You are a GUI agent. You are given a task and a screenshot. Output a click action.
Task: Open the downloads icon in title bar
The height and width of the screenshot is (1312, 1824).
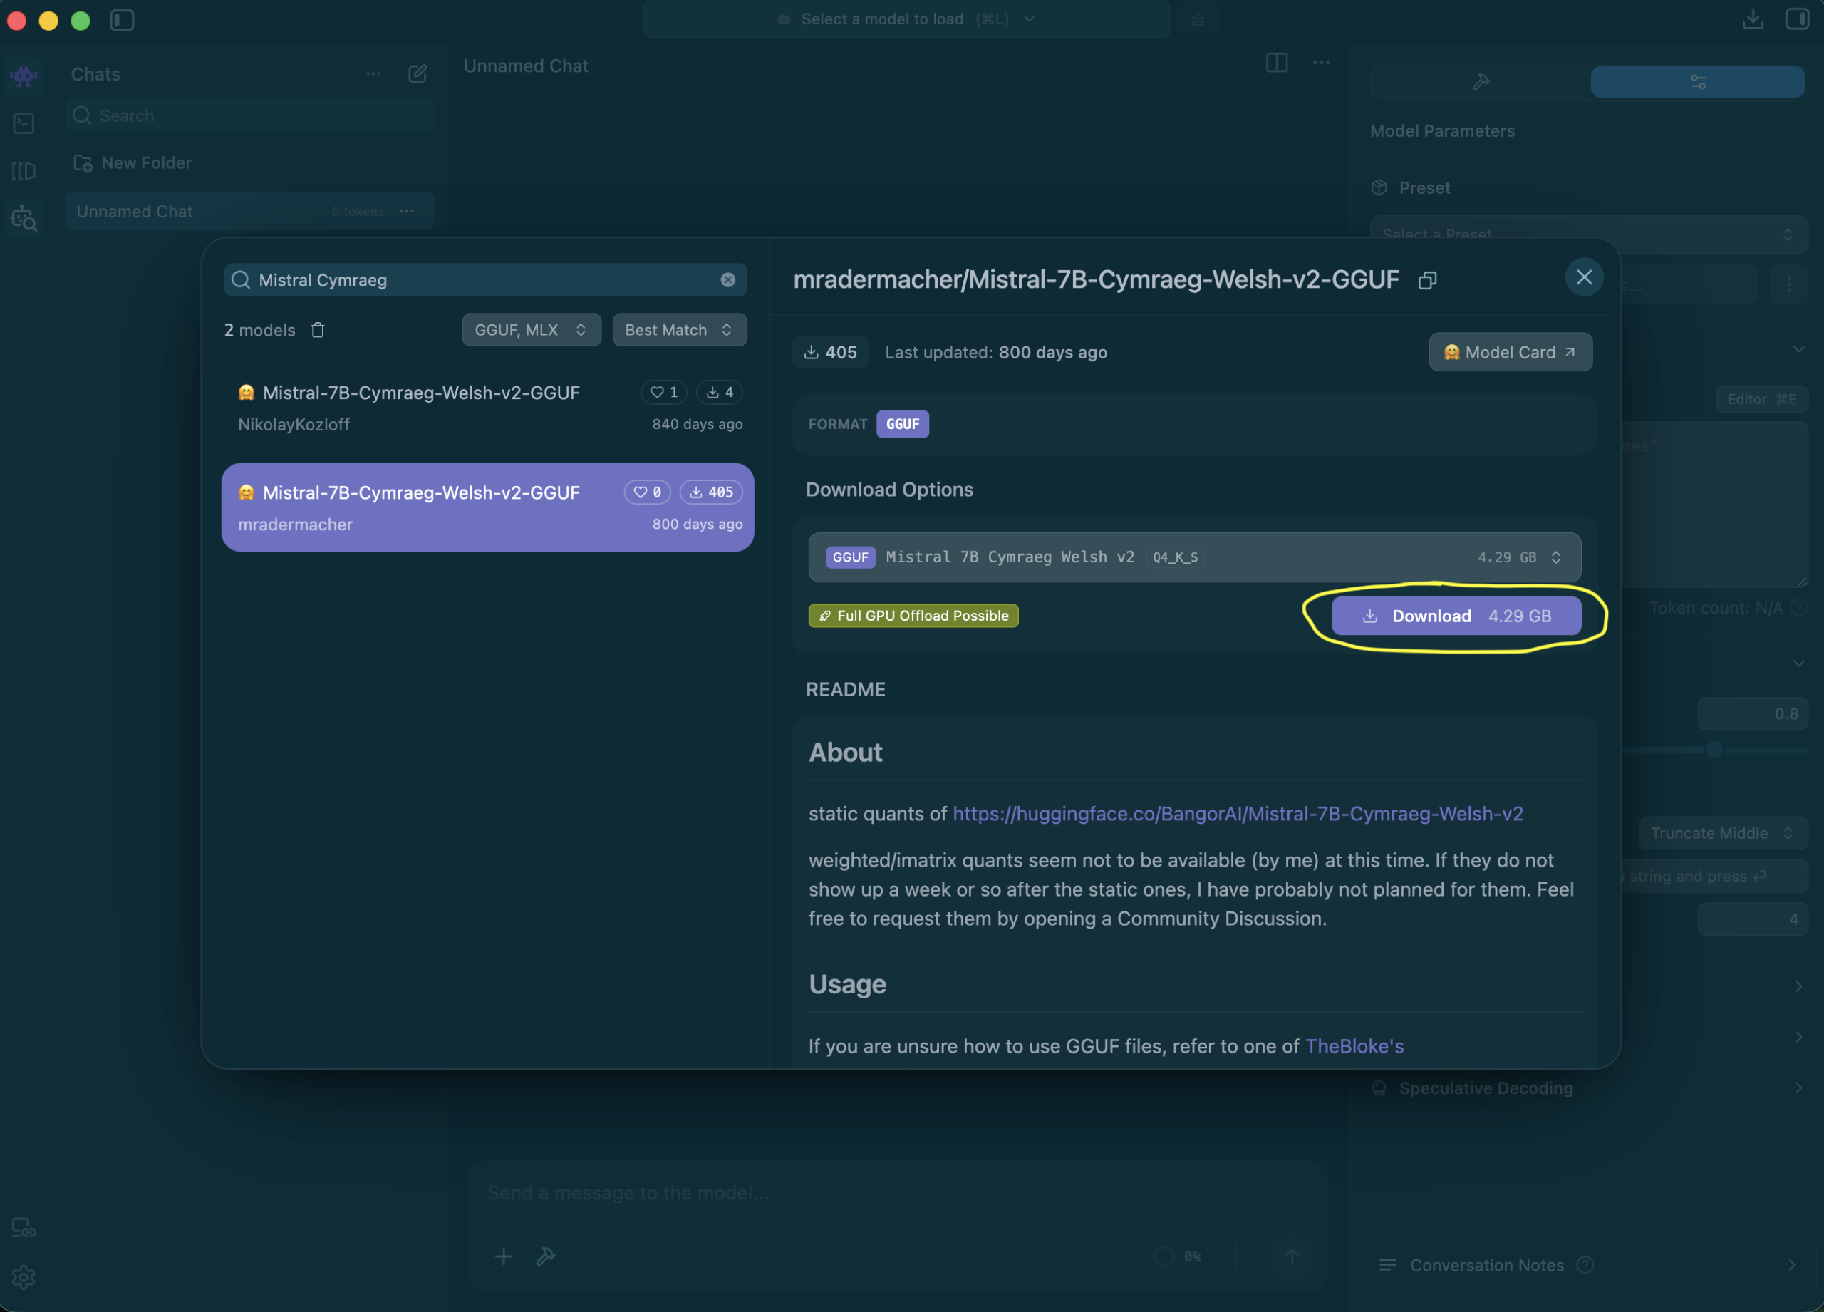click(1753, 19)
